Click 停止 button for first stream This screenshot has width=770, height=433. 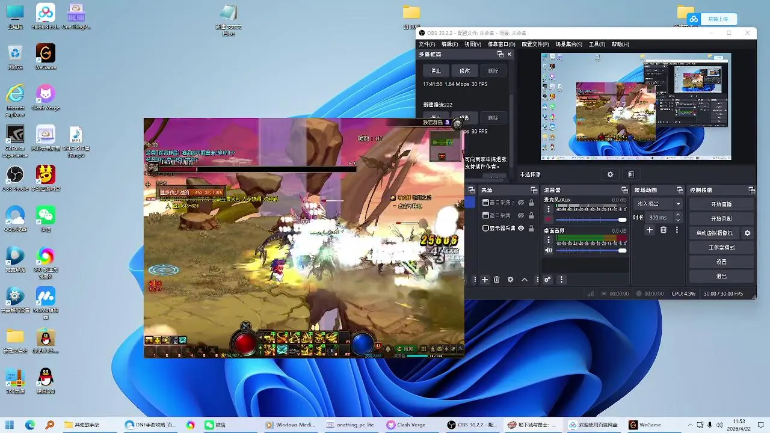(436, 70)
